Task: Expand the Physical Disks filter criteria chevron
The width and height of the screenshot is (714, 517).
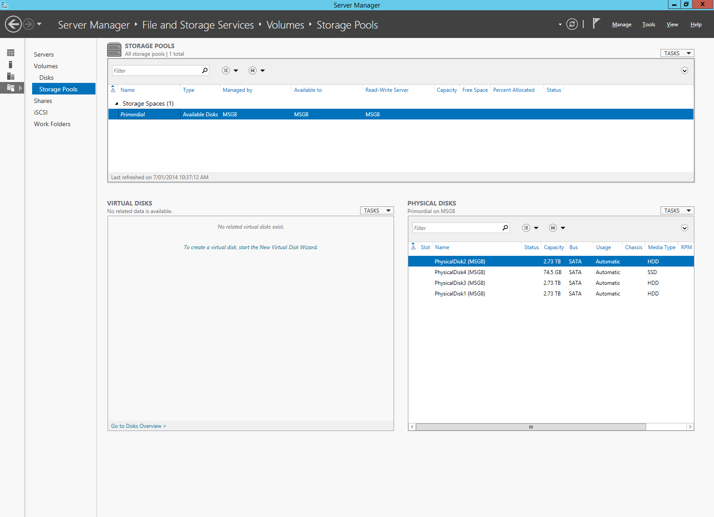Action: click(x=685, y=228)
